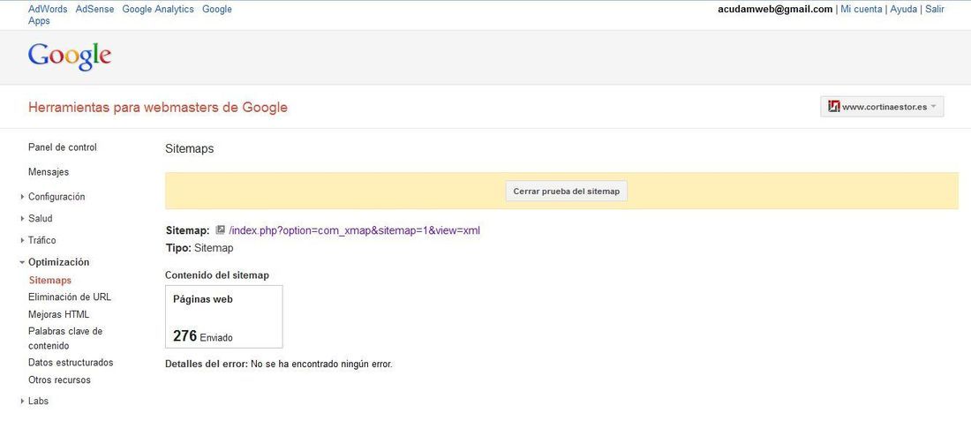Open the Google Analytics link
971x421 pixels.
tap(158, 10)
